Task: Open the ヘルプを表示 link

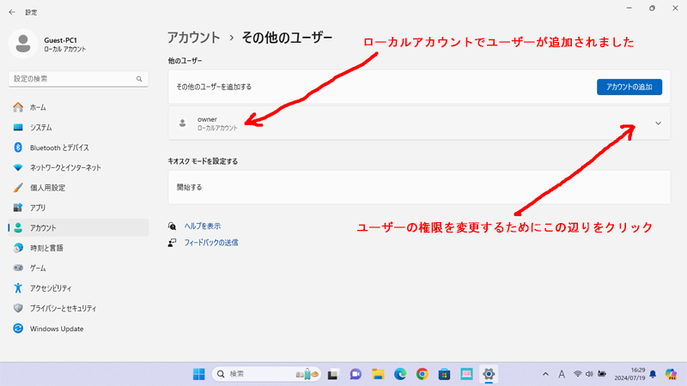Action: pos(202,226)
